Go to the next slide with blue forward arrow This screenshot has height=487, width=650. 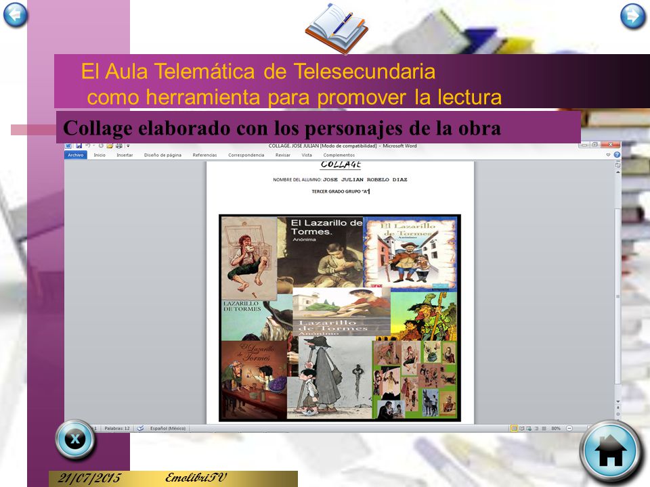[x=632, y=16]
